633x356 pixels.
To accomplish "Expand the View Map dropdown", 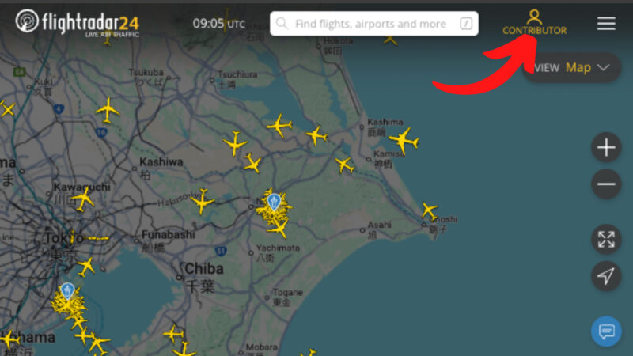I will pos(571,67).
